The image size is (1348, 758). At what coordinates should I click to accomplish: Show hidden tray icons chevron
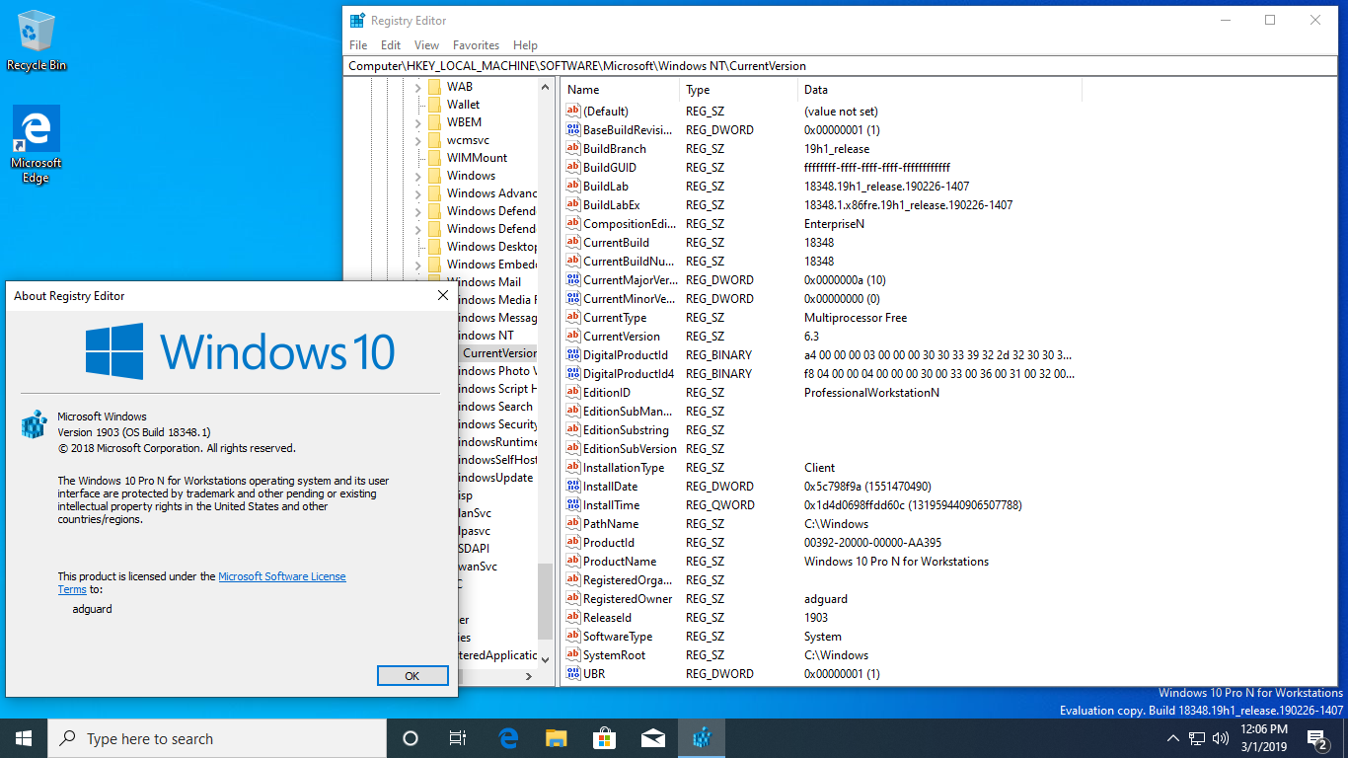click(1173, 738)
